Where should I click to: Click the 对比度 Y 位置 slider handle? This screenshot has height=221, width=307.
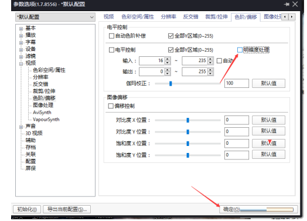coord(187,132)
